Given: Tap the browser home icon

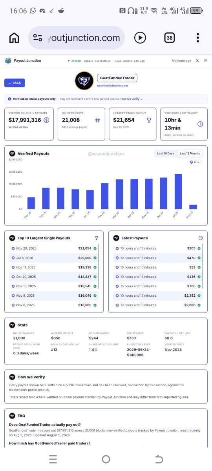Looking at the screenshot, I should pyautogui.click(x=14, y=38).
